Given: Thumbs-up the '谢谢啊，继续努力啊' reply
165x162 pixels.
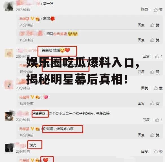Looking at the screenshot, I should [155, 135].
